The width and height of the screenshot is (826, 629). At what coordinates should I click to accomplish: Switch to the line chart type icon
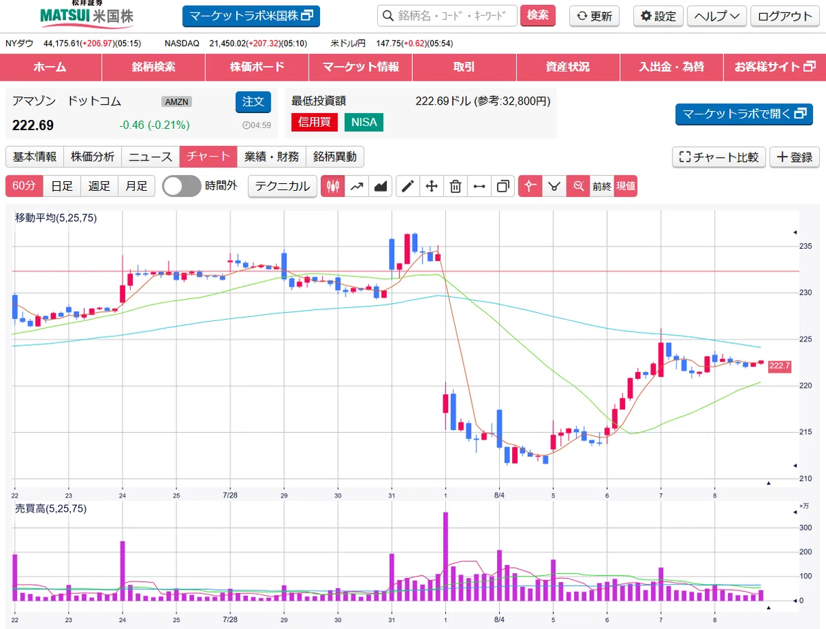(x=357, y=186)
